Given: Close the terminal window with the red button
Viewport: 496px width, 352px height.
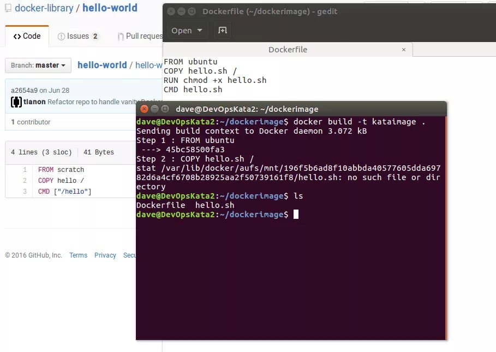Looking at the screenshot, I should tap(144, 109).
